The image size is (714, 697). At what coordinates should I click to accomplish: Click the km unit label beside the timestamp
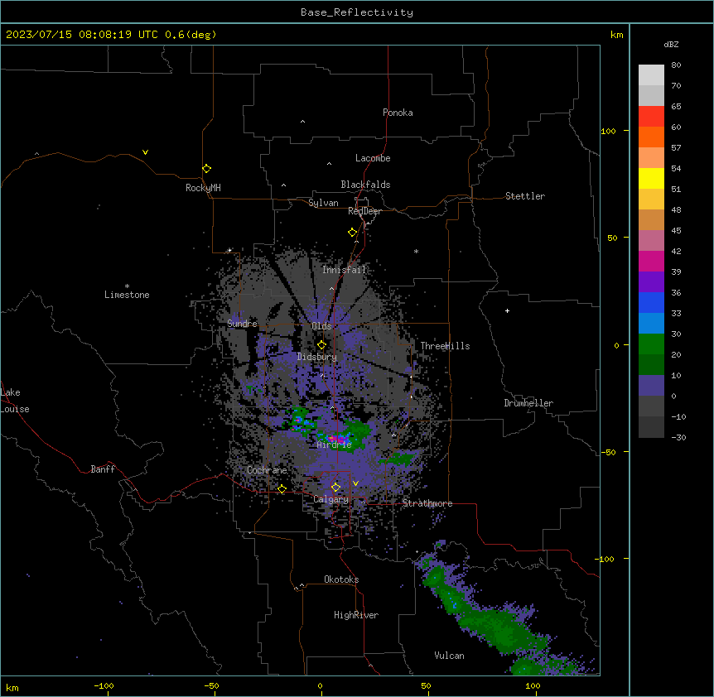pyautogui.click(x=616, y=35)
